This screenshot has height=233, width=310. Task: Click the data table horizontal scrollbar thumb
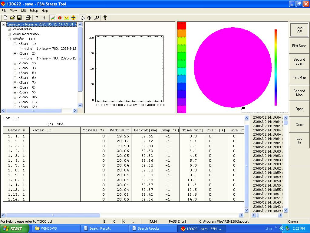53,215
